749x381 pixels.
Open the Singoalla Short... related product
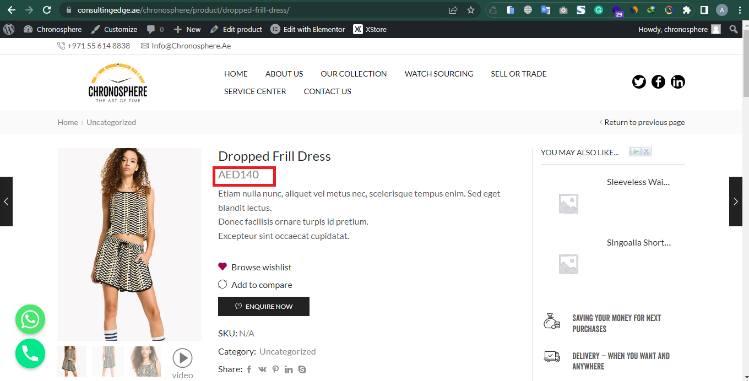[639, 242]
